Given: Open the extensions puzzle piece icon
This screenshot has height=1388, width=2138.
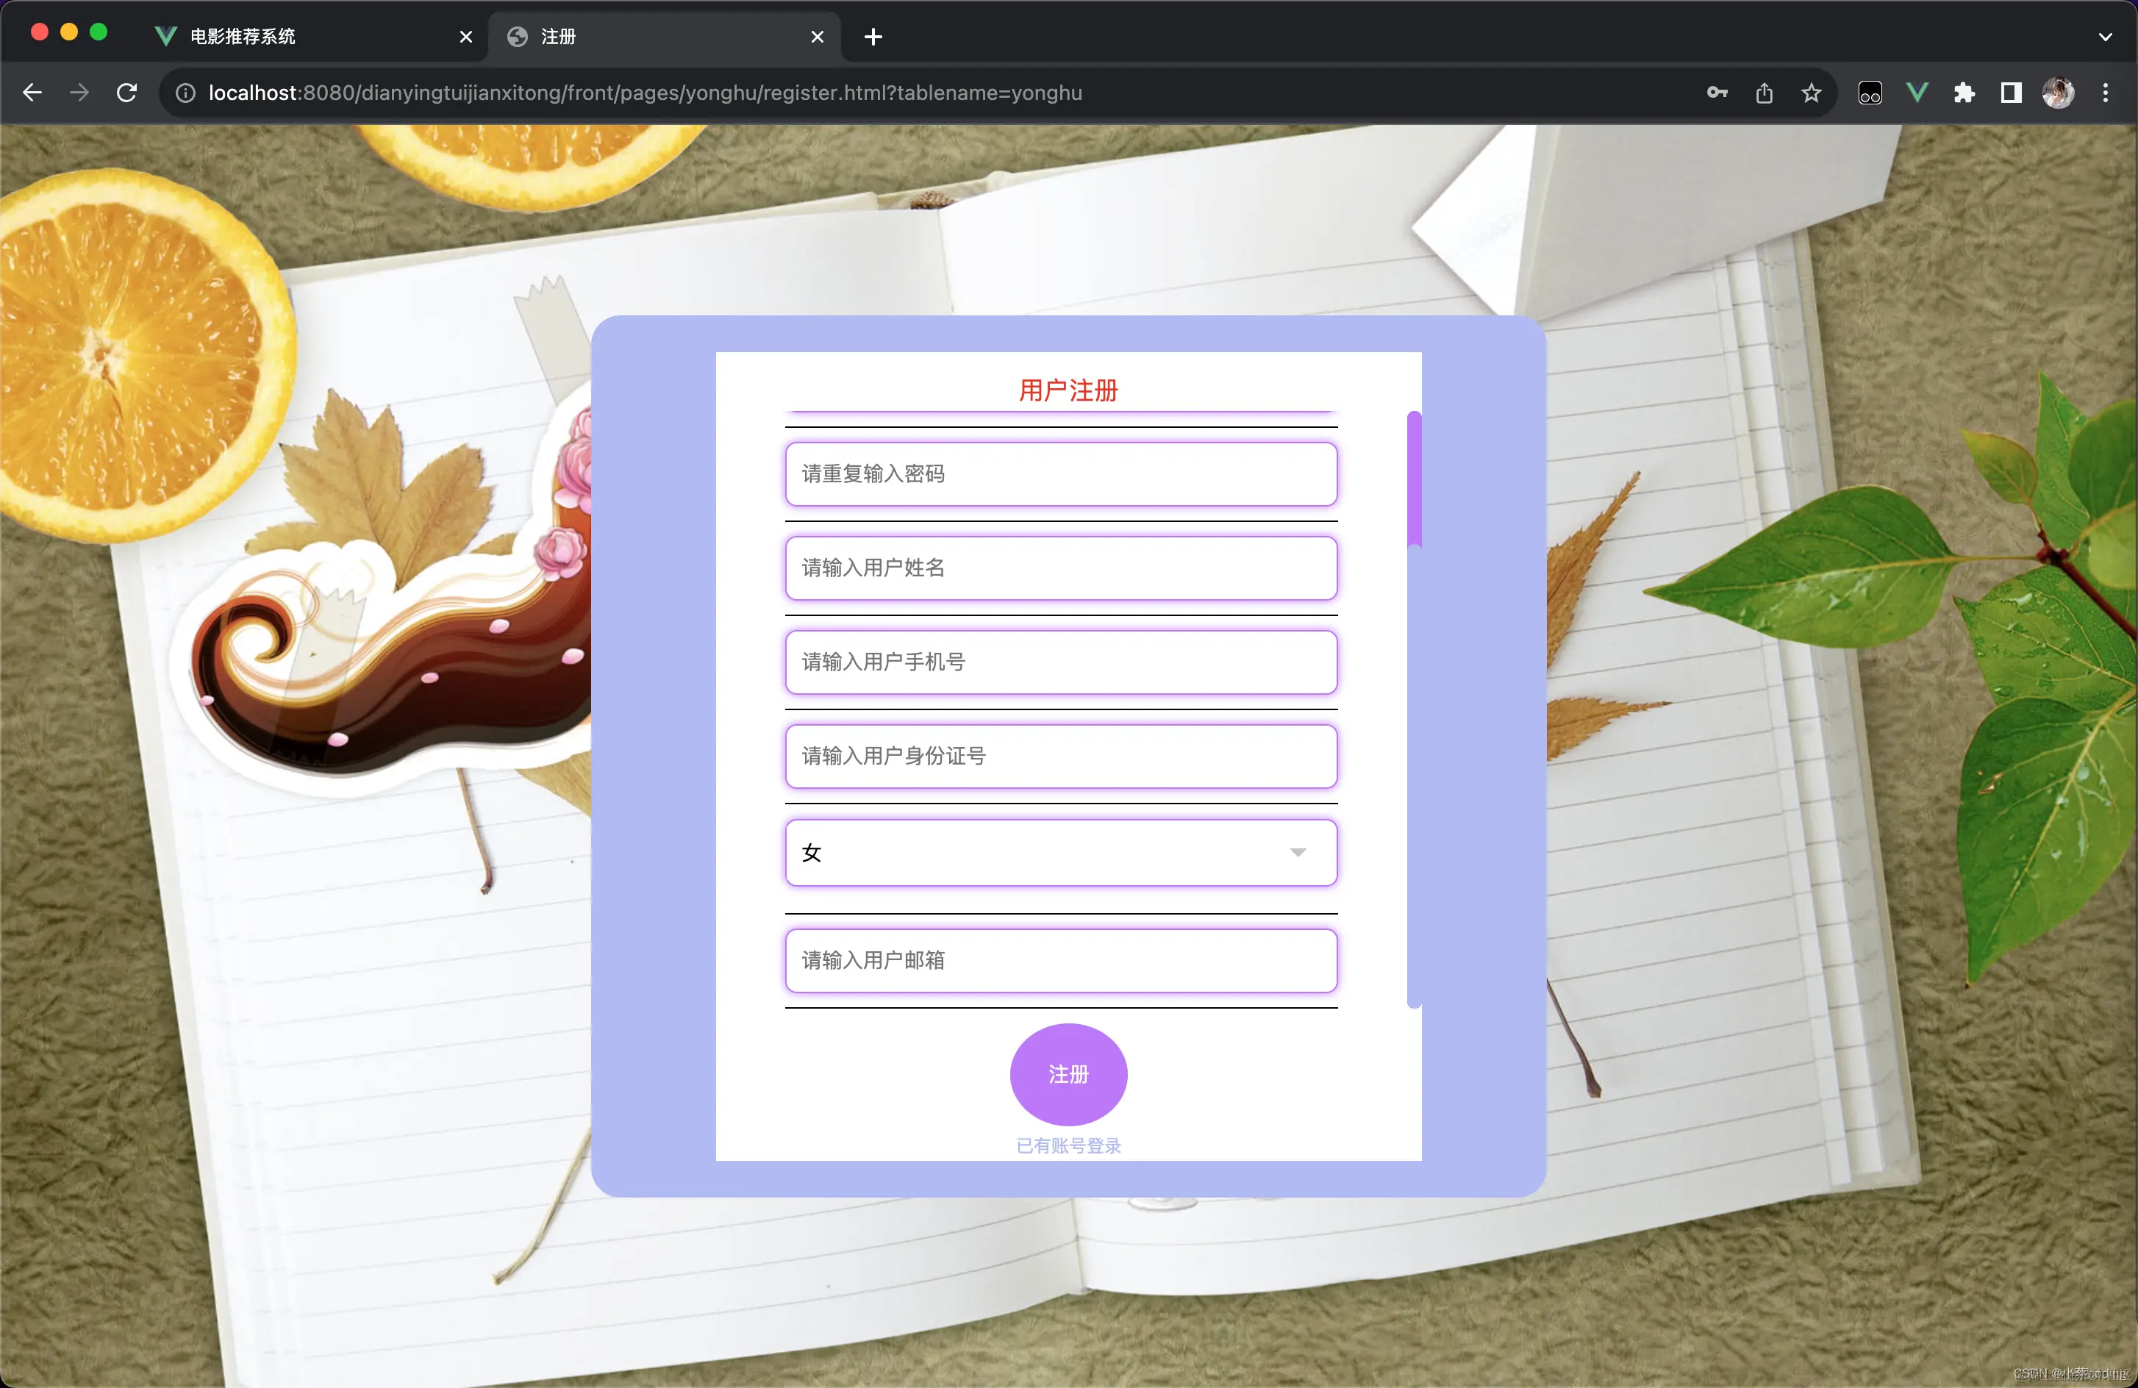Looking at the screenshot, I should pyautogui.click(x=1964, y=93).
